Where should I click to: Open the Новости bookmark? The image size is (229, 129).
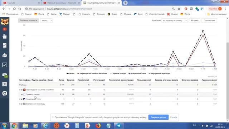[84, 14]
